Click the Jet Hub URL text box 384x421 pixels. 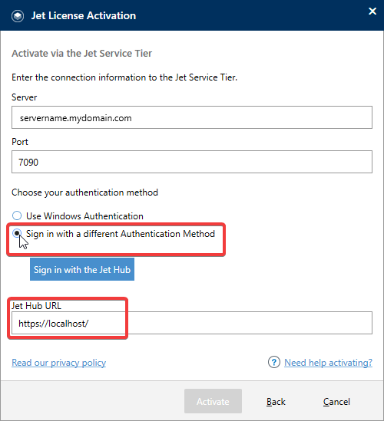click(192, 323)
